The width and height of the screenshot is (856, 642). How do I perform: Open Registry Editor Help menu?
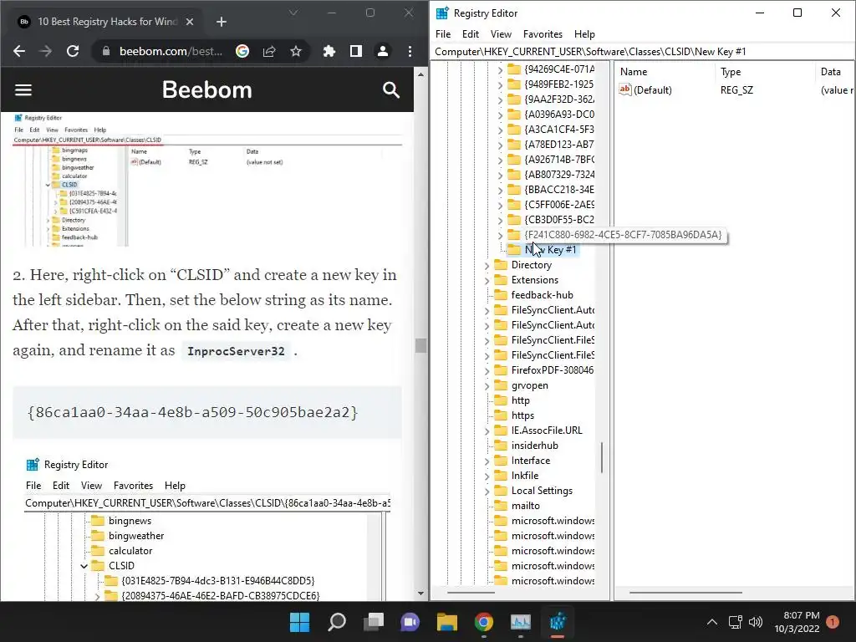584,33
